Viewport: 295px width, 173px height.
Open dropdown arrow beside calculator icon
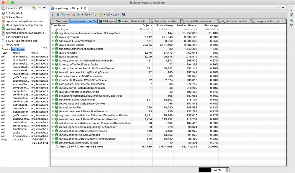click(111, 15)
